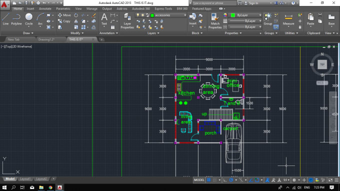This screenshot has width=340, height=191.
Task: Click the new drawing tab plus button
Action: tap(101, 39)
